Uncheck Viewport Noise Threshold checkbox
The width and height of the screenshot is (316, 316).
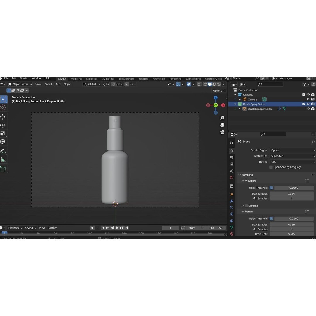click(x=271, y=188)
